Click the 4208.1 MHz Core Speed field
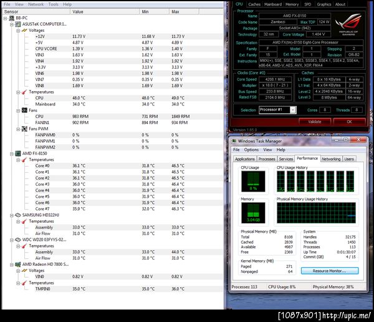374x322 pixels. click(x=275, y=79)
